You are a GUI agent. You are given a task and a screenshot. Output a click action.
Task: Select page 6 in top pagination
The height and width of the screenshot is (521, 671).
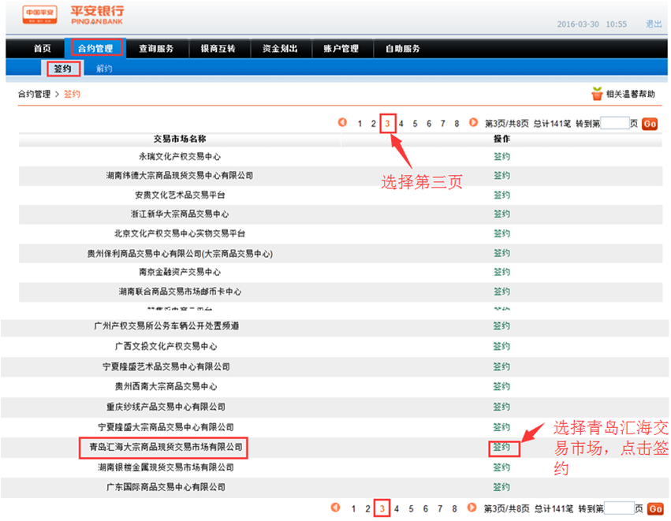(429, 124)
